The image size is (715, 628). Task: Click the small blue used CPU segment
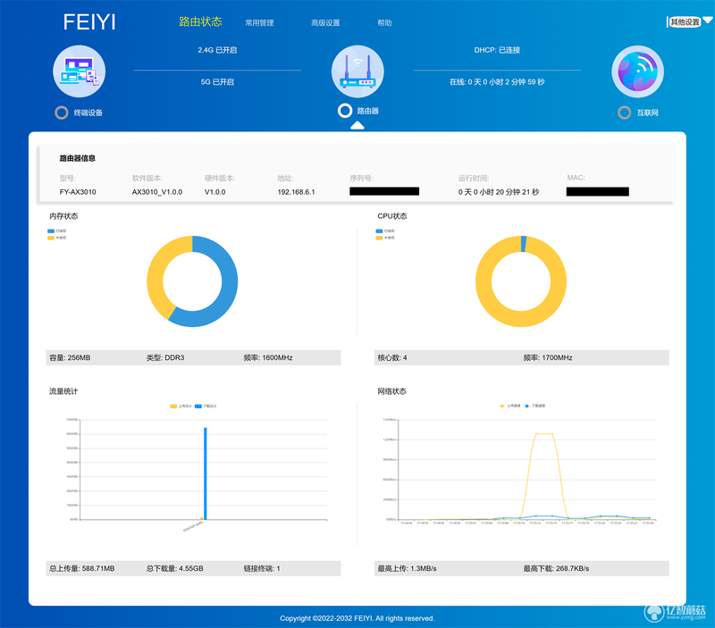[524, 244]
